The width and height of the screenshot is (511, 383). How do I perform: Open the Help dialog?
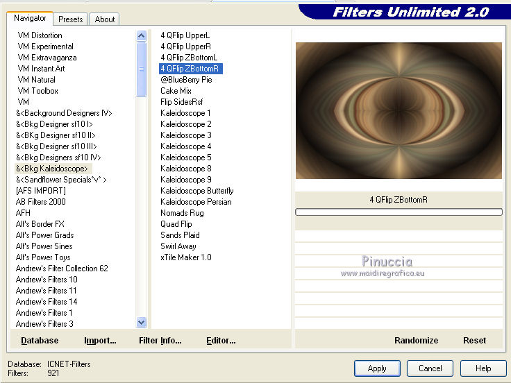coord(483,368)
